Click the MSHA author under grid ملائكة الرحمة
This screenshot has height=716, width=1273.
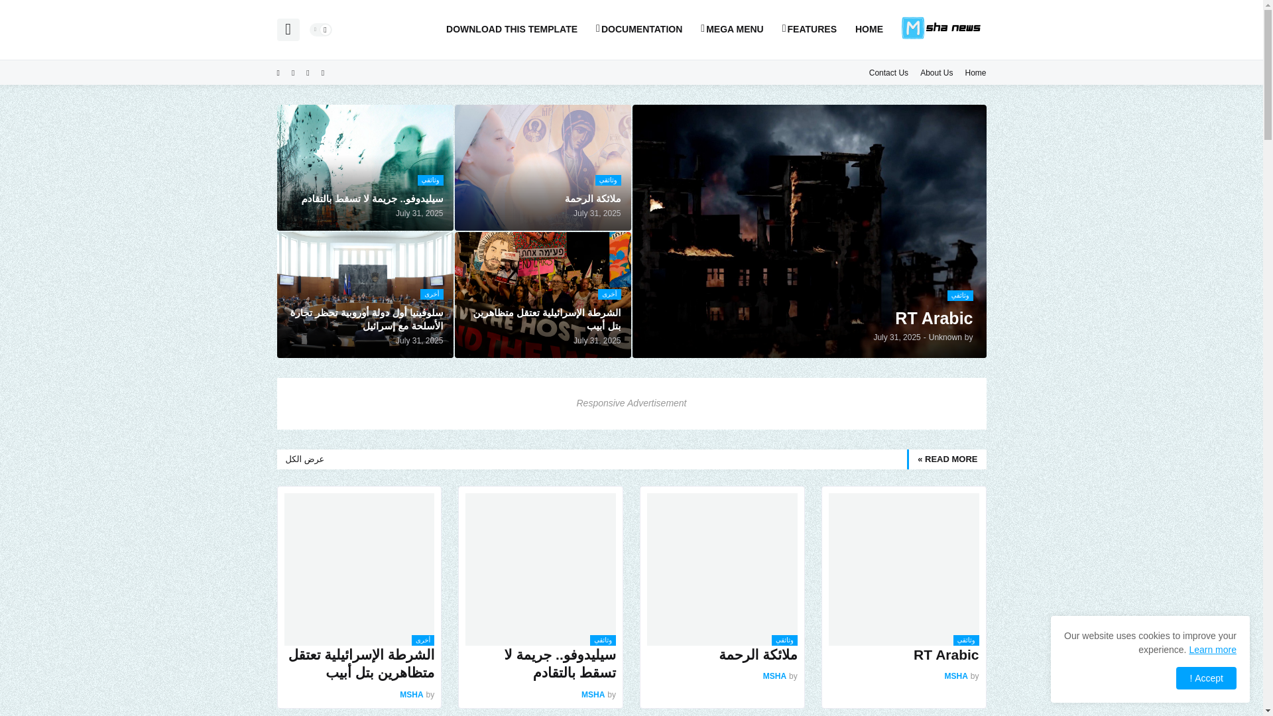click(774, 676)
